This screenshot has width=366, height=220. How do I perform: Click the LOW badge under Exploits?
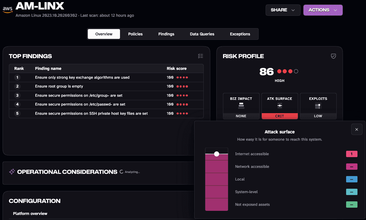pos(318,116)
